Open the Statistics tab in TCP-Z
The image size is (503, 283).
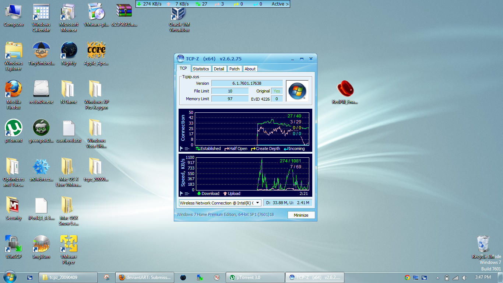click(x=201, y=69)
